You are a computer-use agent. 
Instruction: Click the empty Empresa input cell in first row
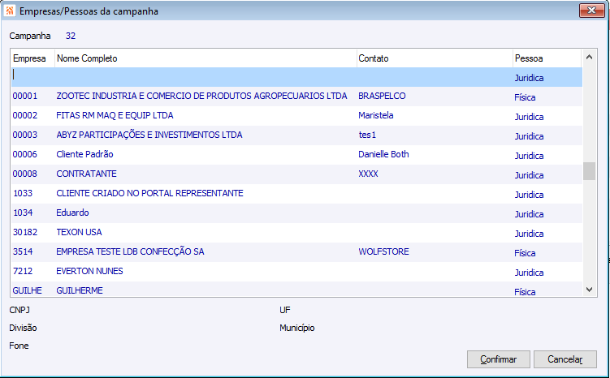tap(33, 76)
